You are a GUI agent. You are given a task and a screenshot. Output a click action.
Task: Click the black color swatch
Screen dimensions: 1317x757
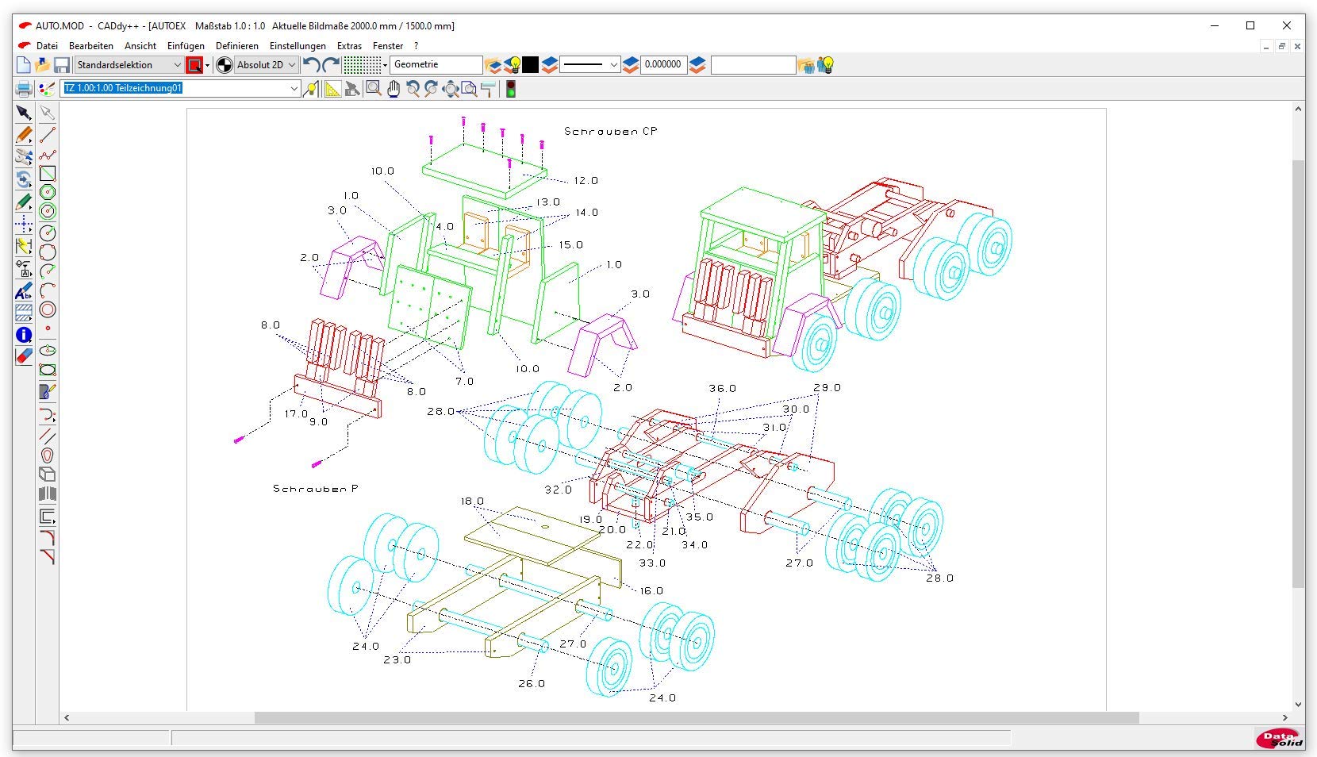[x=531, y=65]
